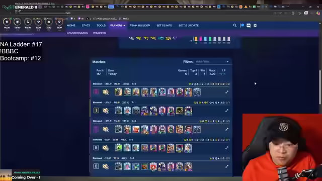322x181 pixels.
Task: Click the third overlay mission icon
Action: (28, 22)
